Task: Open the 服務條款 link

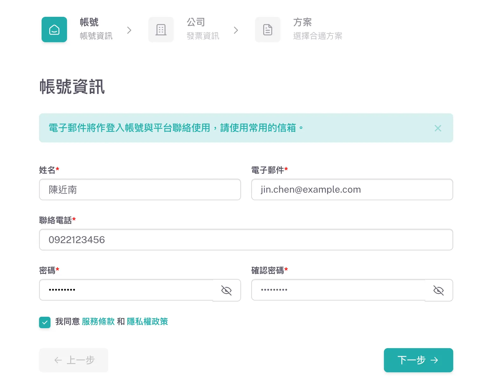Action: (98, 322)
